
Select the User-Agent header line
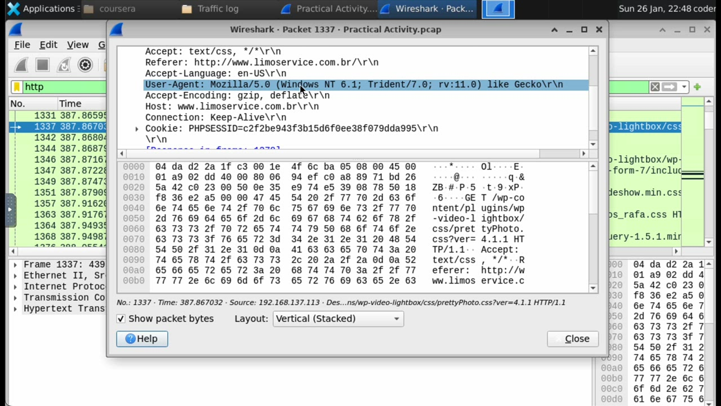click(x=354, y=85)
